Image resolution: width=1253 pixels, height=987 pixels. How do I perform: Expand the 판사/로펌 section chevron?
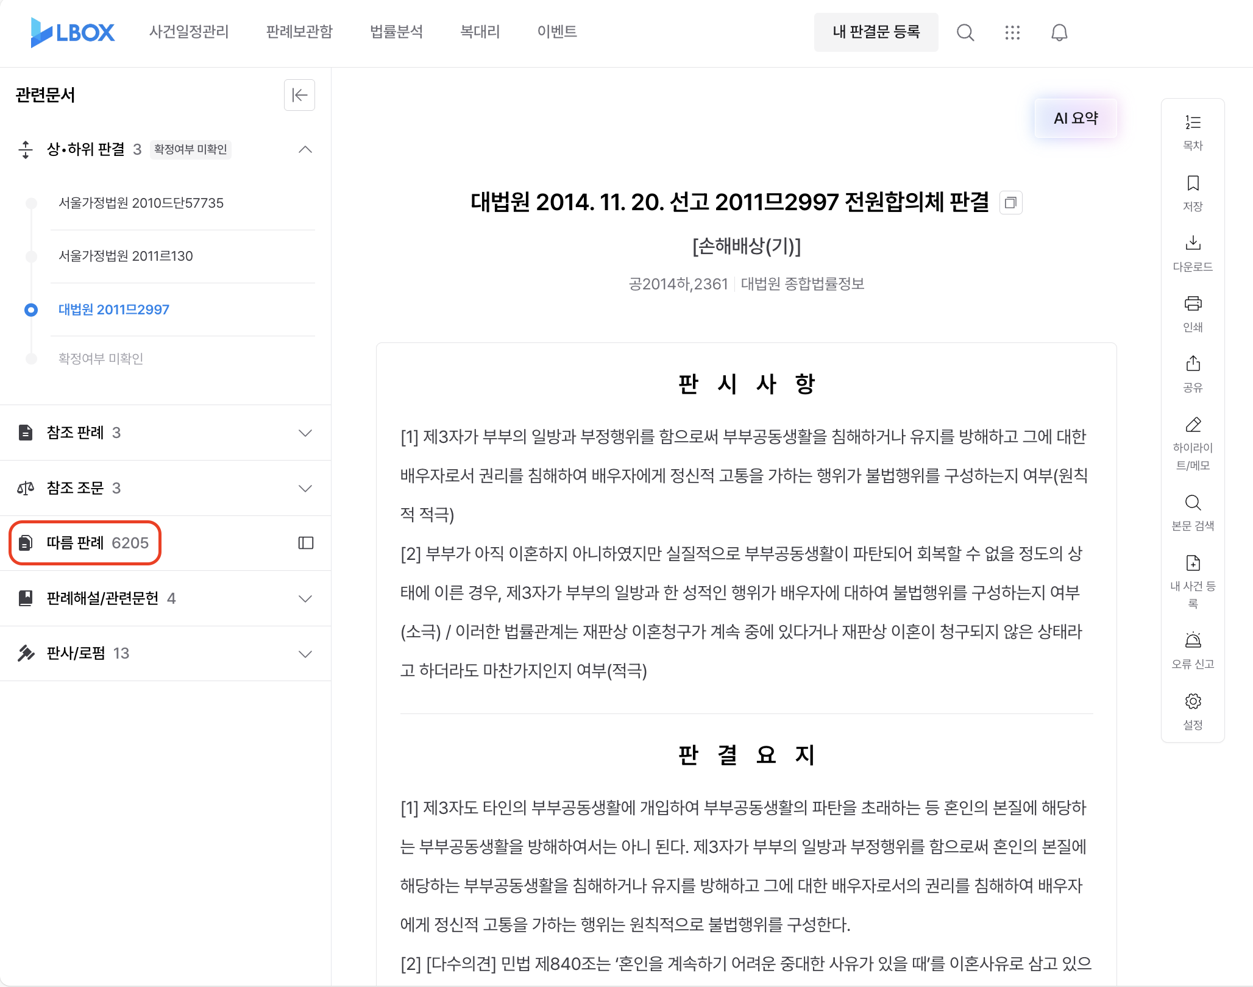click(x=305, y=654)
